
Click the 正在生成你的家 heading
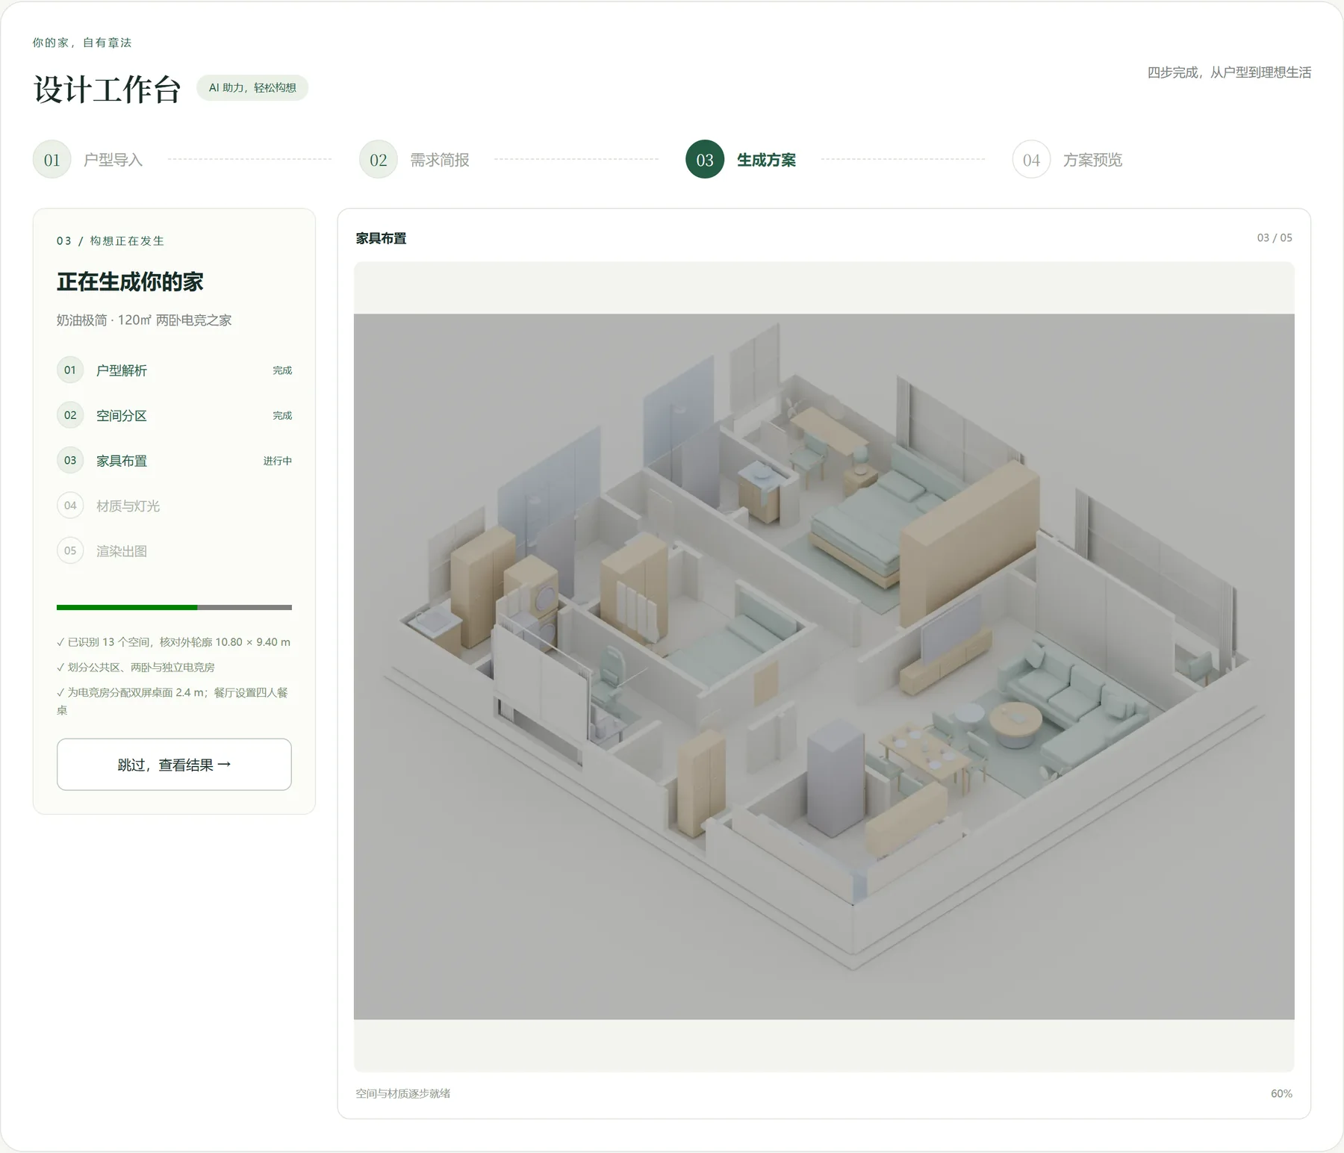[130, 282]
